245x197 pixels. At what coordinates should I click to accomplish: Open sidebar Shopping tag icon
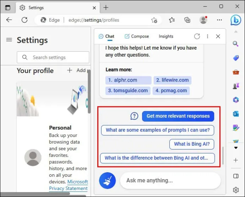pos(236,58)
